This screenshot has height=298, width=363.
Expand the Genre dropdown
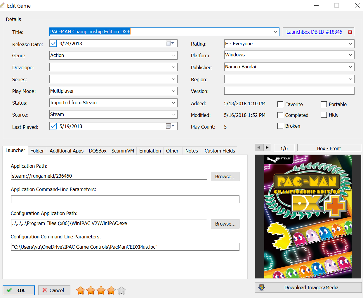(x=173, y=56)
